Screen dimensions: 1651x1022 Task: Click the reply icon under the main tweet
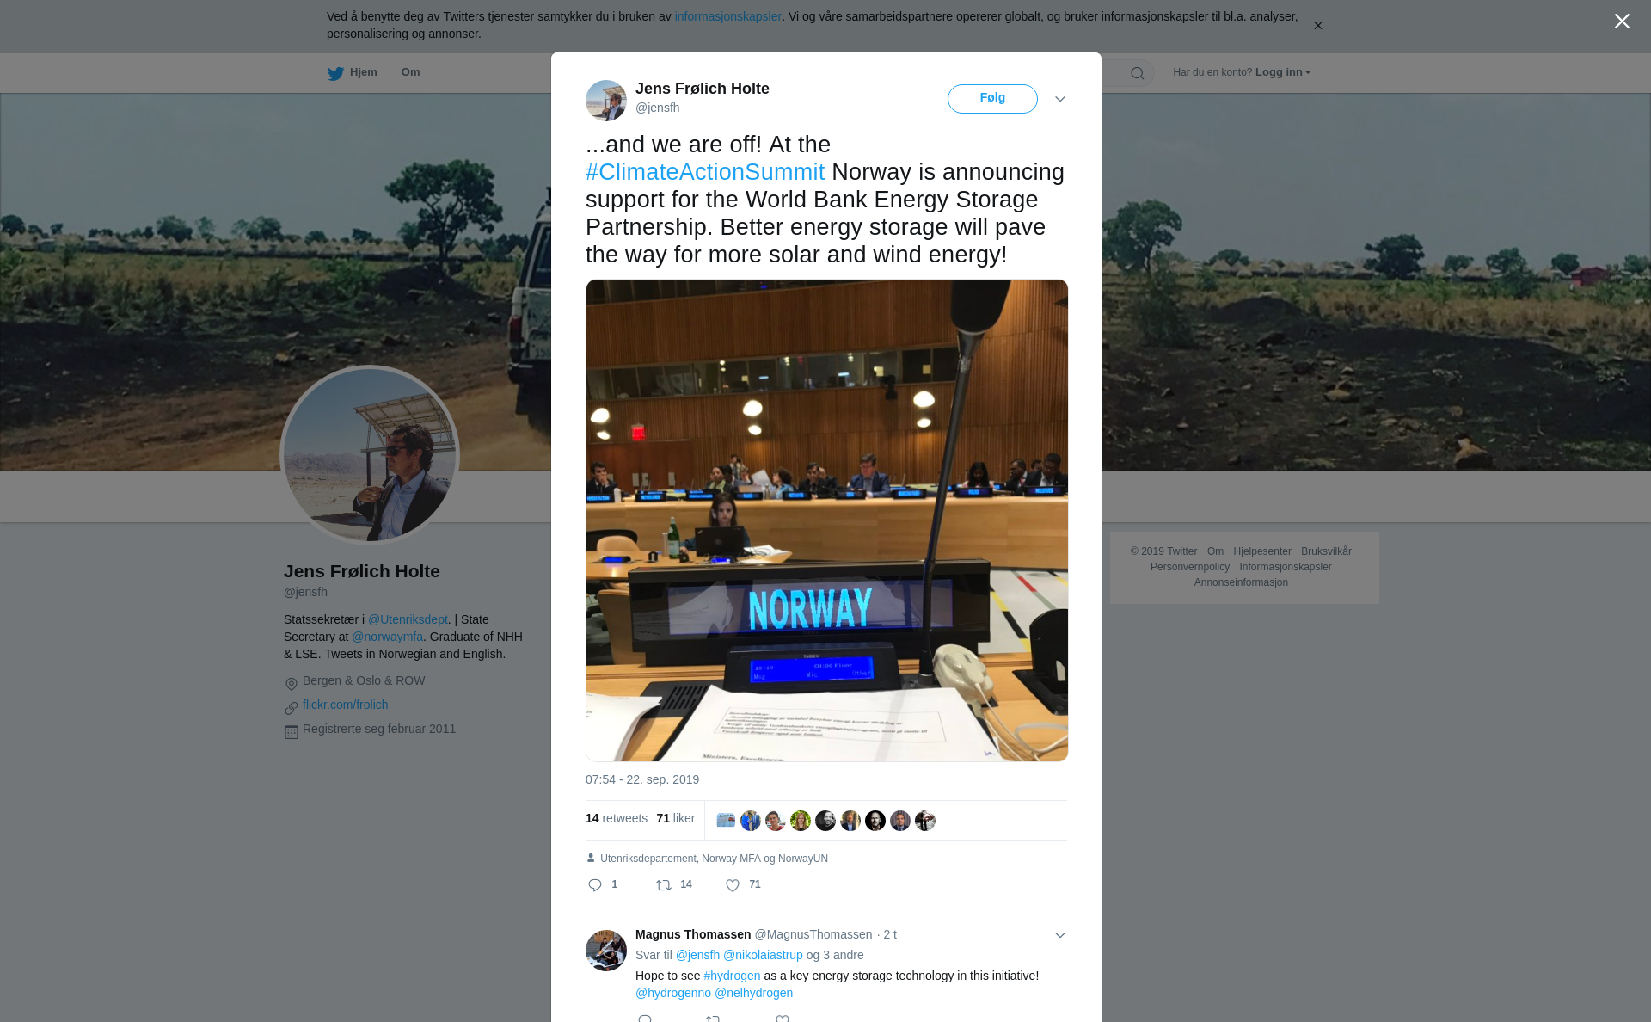[x=595, y=885]
